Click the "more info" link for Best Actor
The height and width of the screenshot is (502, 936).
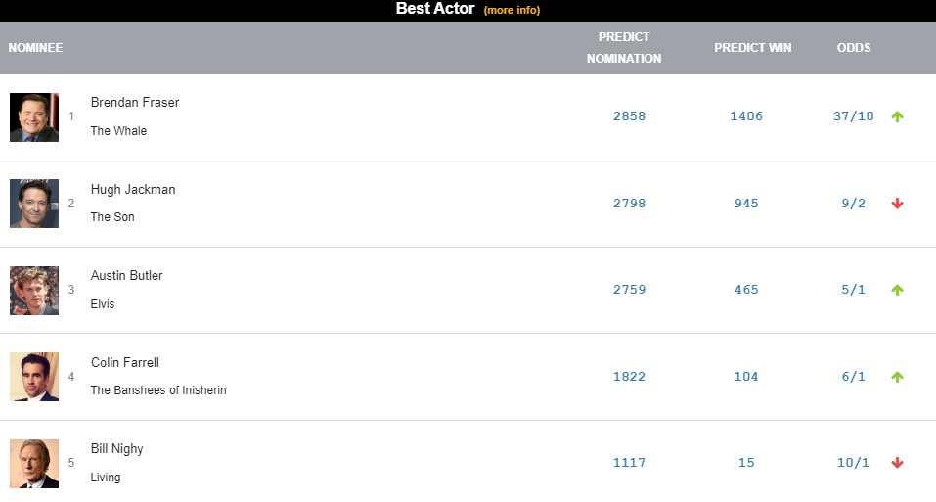[512, 10]
